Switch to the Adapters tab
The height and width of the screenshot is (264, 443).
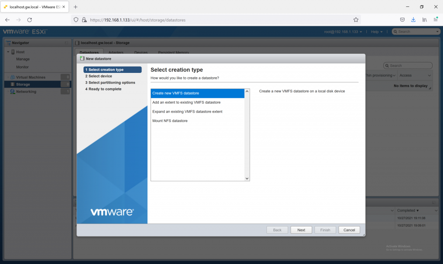[x=116, y=52]
